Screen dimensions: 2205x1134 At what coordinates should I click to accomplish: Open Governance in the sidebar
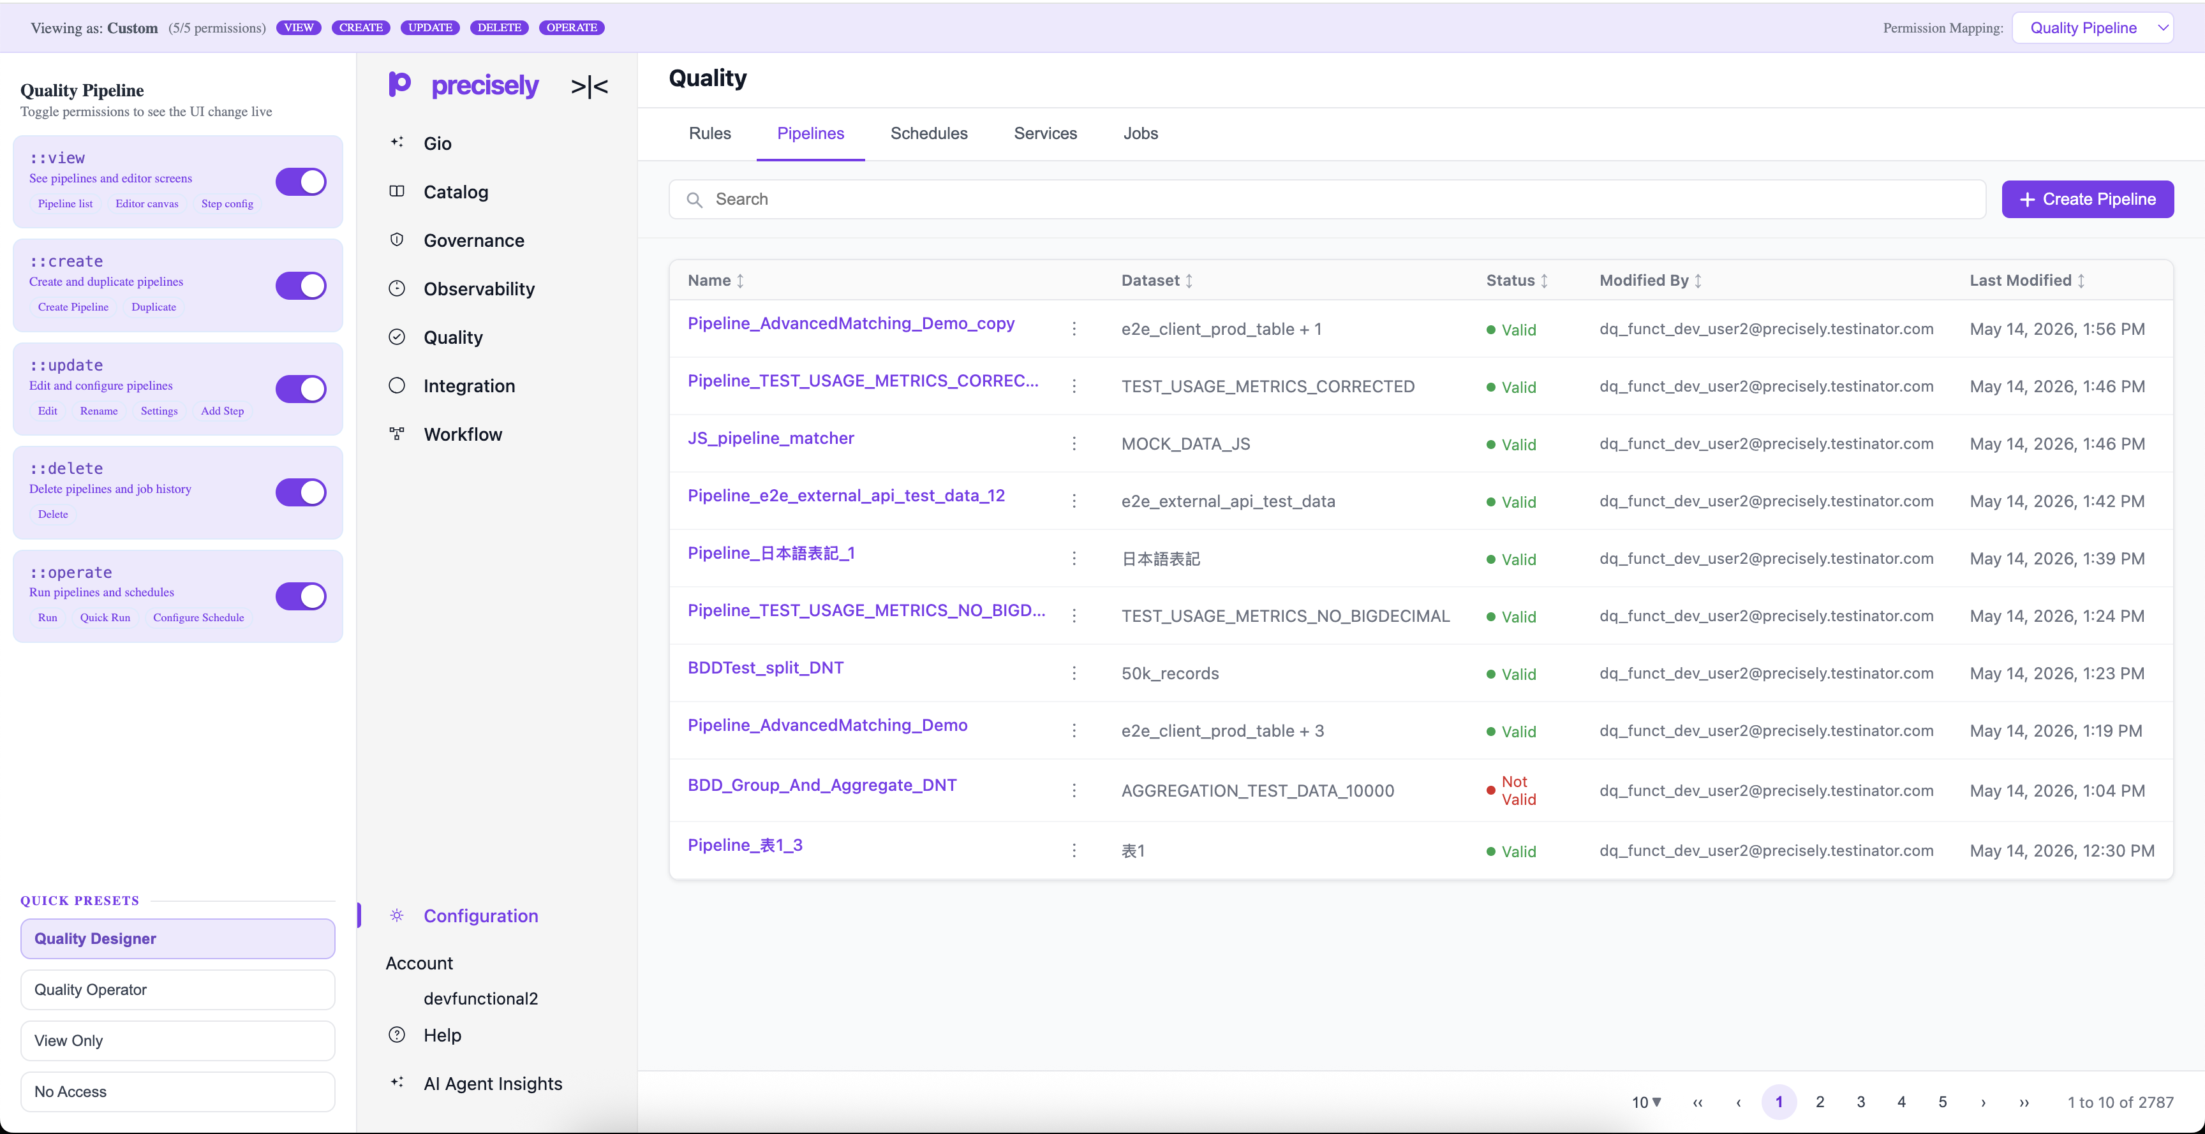click(x=473, y=240)
